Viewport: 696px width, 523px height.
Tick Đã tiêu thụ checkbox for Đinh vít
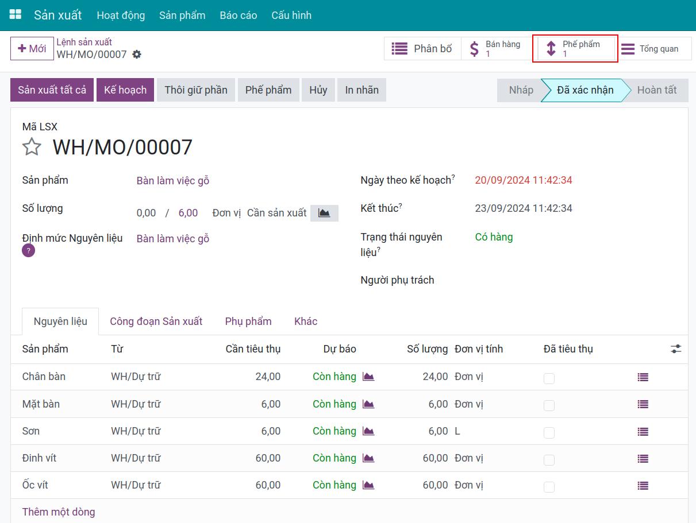pos(549,460)
